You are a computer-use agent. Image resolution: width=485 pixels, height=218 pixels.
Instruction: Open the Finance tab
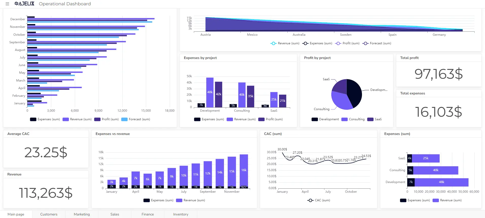click(x=148, y=214)
